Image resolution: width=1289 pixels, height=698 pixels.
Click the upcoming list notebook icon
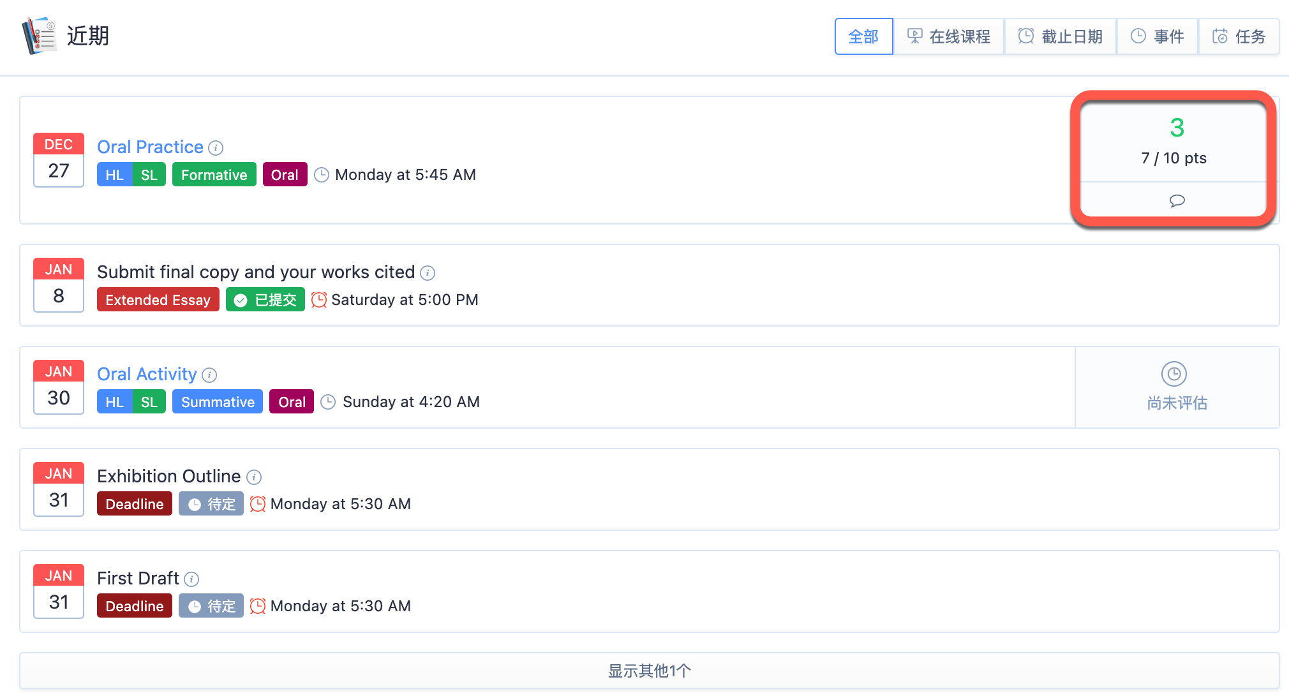[x=39, y=36]
